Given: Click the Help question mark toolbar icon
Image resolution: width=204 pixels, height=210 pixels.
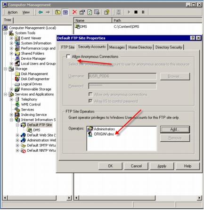Looking at the screenshot, I should click(x=107, y=12).
